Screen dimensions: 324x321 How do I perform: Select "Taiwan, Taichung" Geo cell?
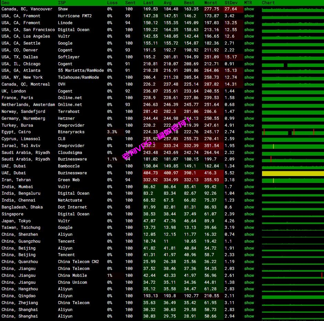tap(21, 227)
